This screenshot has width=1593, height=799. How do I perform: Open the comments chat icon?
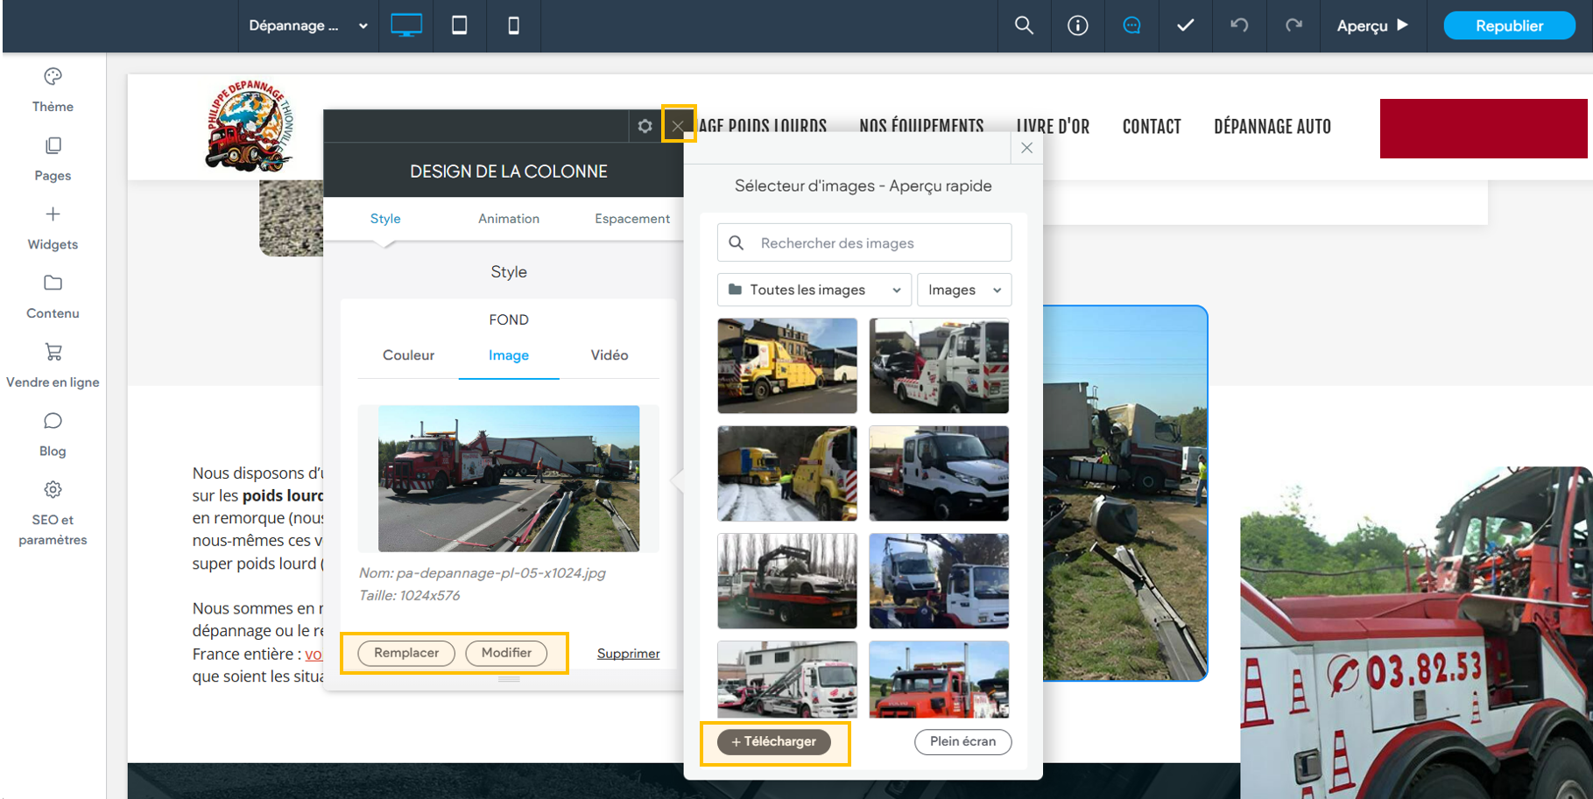tap(1131, 25)
